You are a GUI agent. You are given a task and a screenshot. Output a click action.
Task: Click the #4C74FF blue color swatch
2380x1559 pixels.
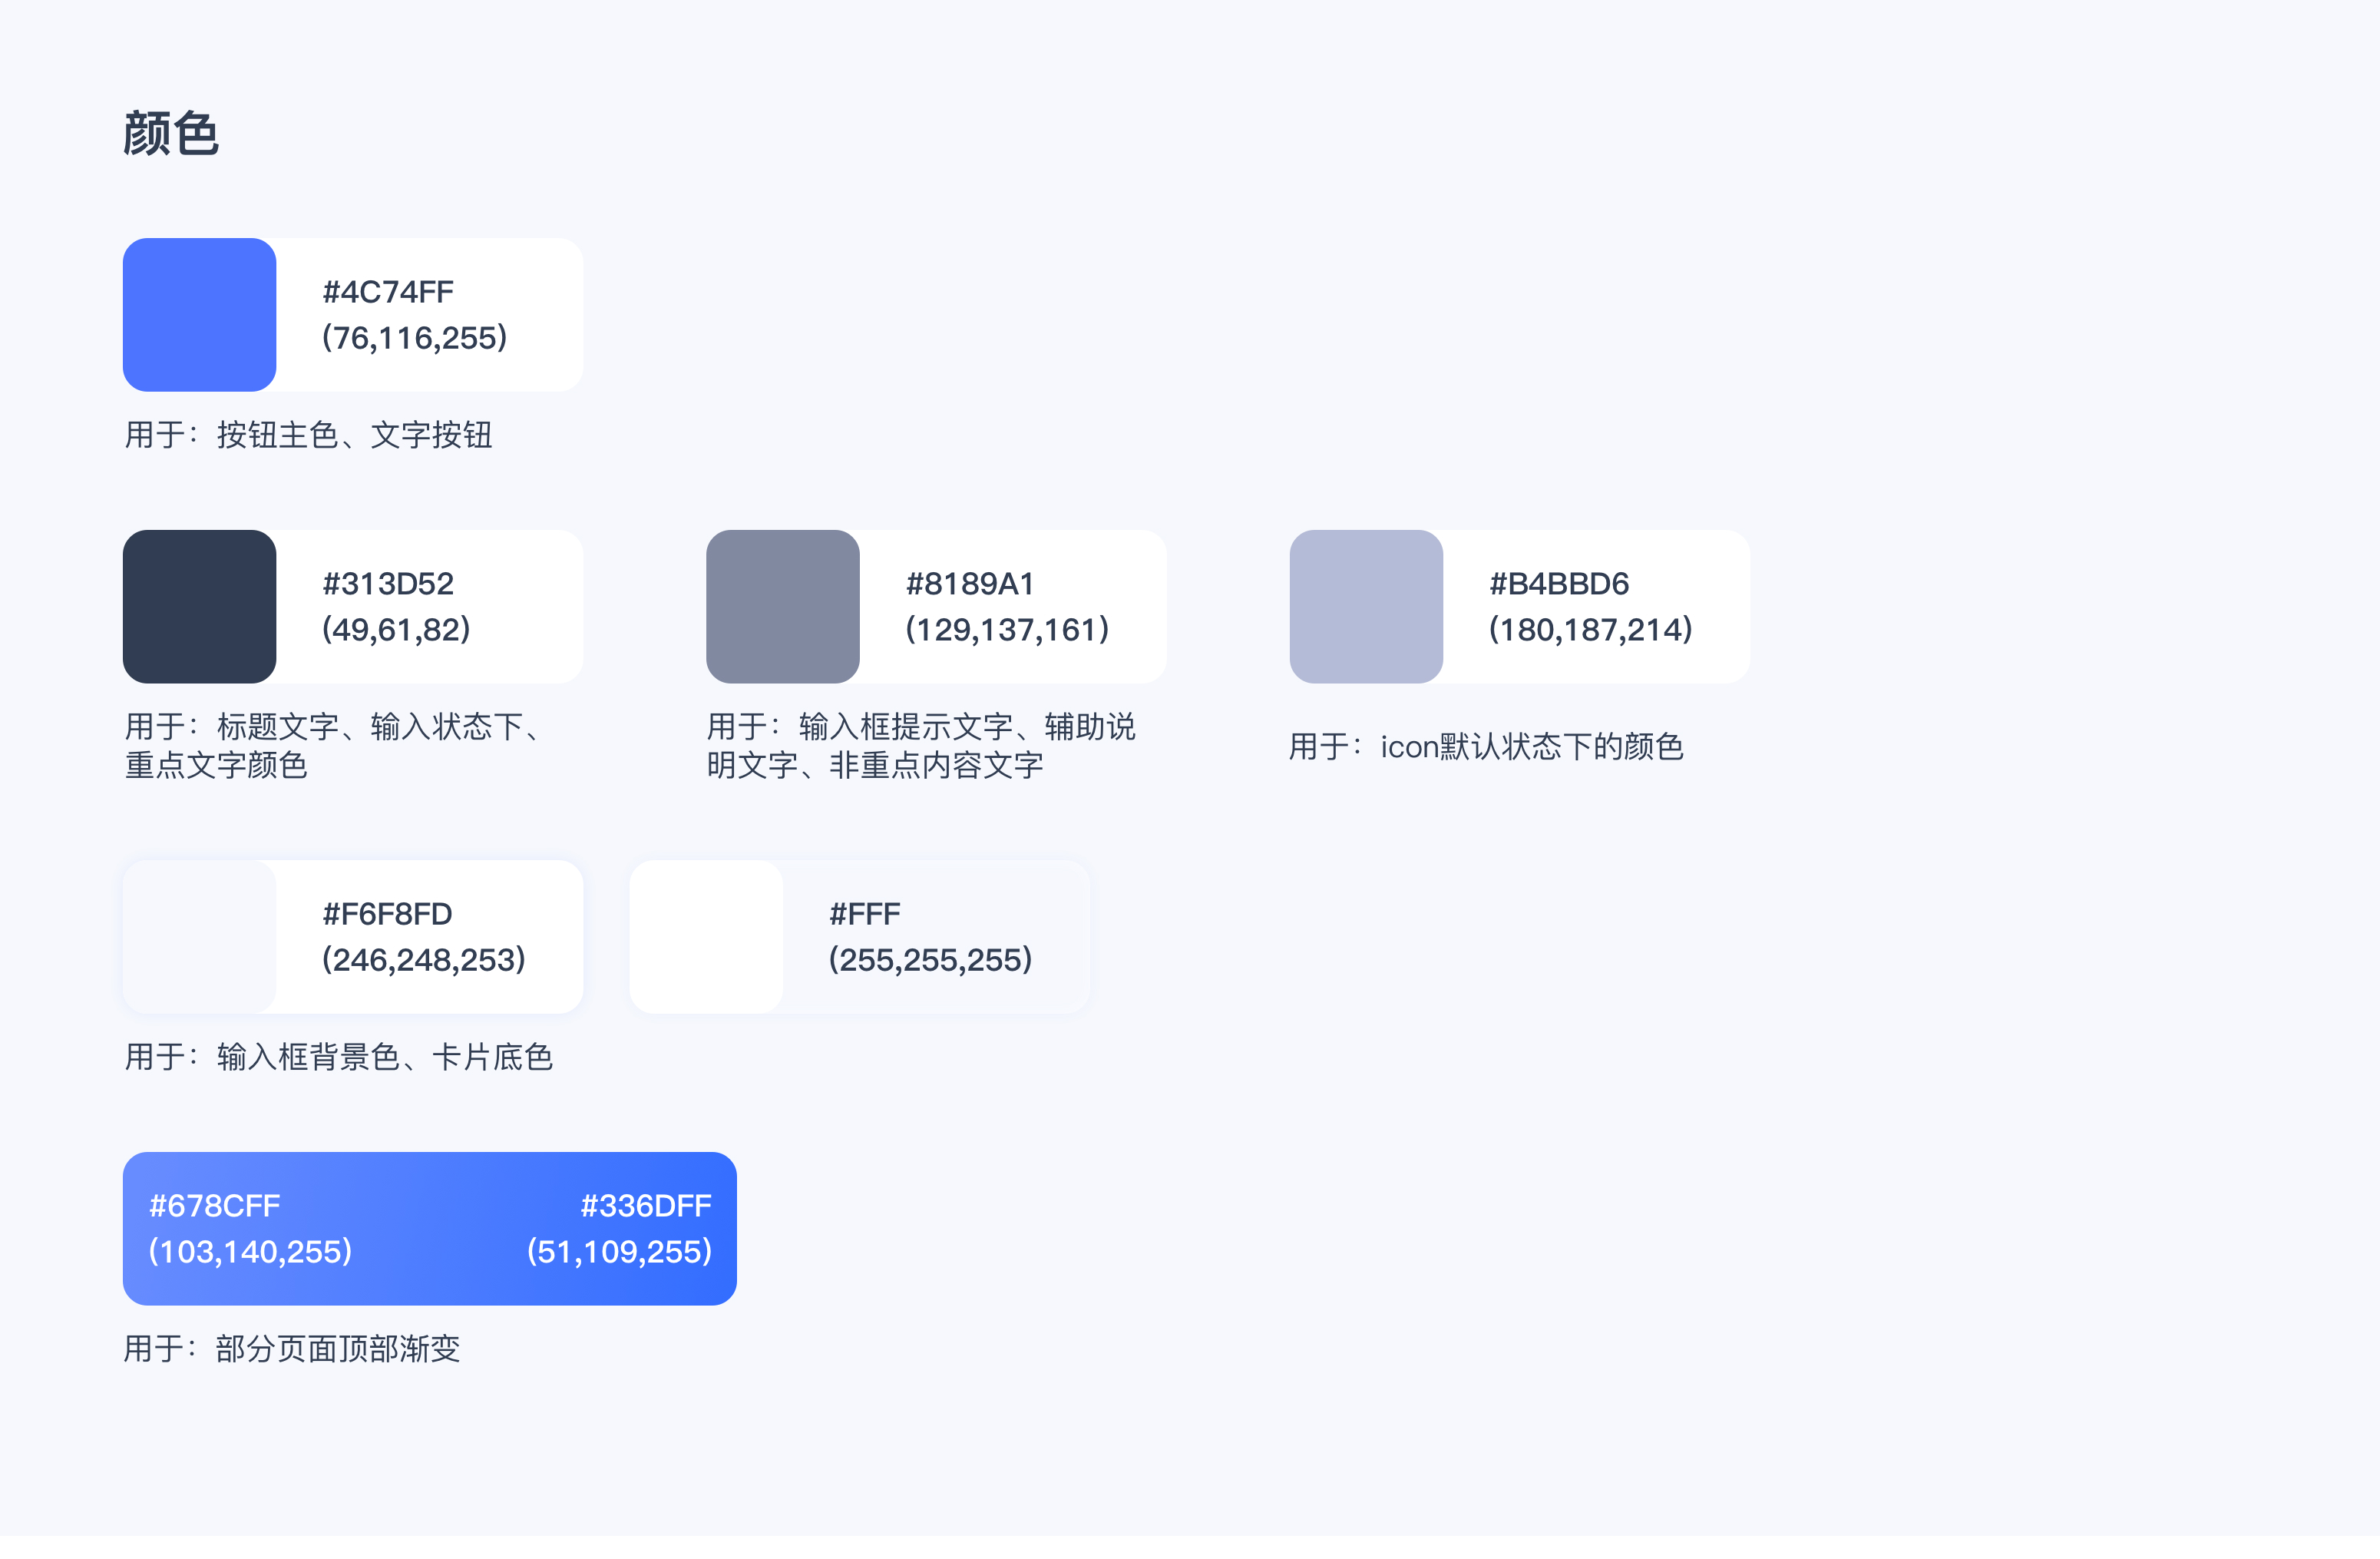click(x=199, y=314)
